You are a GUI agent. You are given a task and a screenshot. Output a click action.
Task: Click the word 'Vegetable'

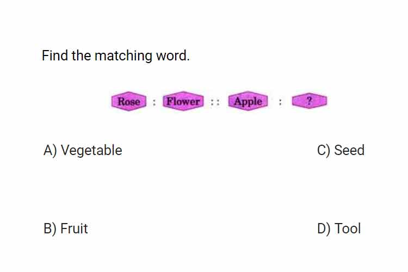point(91,150)
